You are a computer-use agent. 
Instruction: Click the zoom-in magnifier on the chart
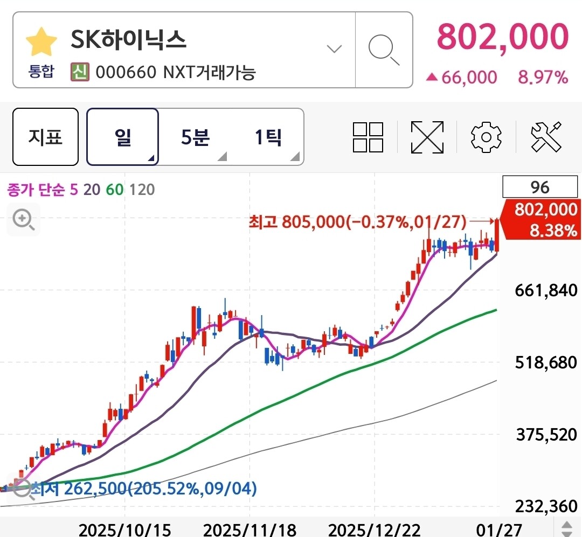tap(23, 219)
